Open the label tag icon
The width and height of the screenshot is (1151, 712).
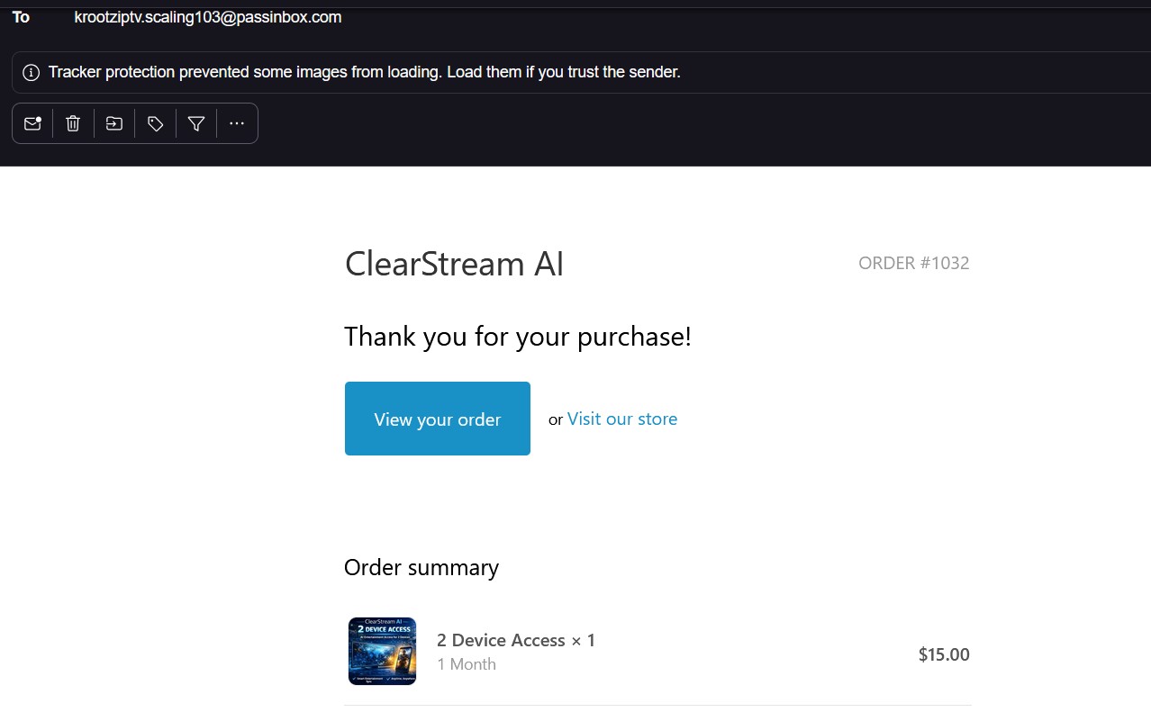(156, 124)
